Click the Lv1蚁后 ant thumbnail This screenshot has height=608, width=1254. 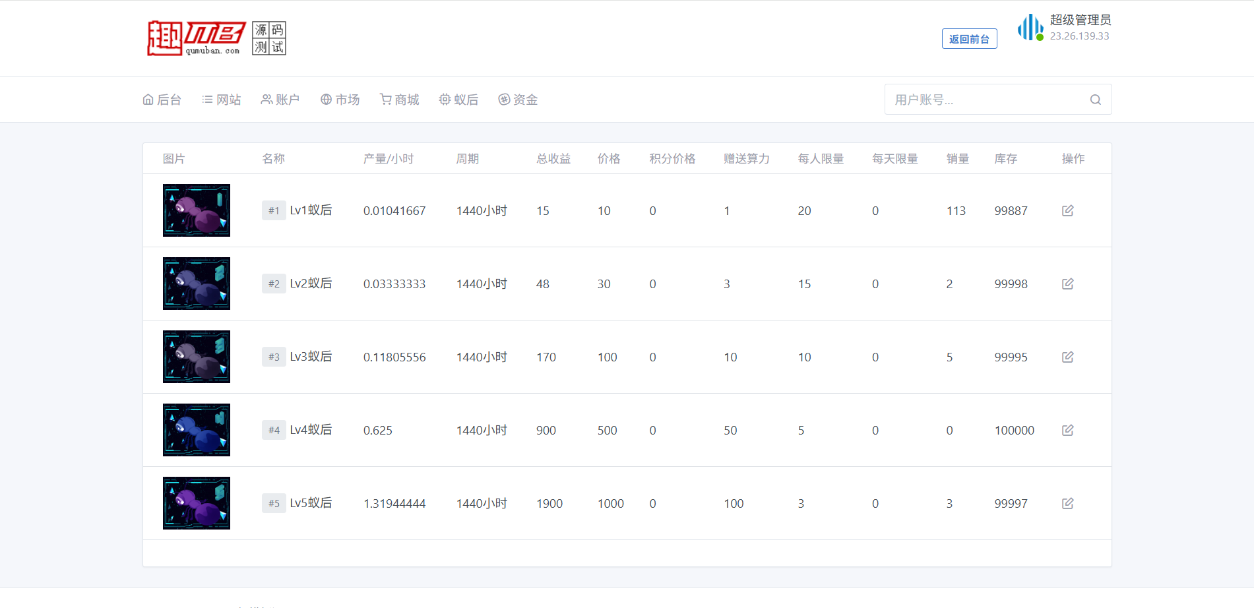coord(197,210)
